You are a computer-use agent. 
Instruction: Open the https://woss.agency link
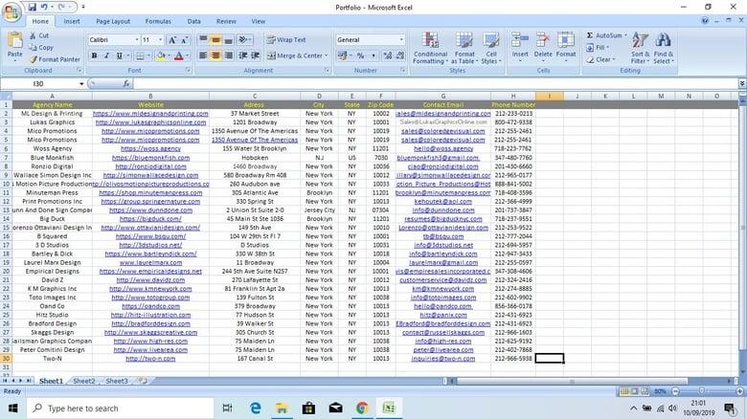[x=150, y=148]
